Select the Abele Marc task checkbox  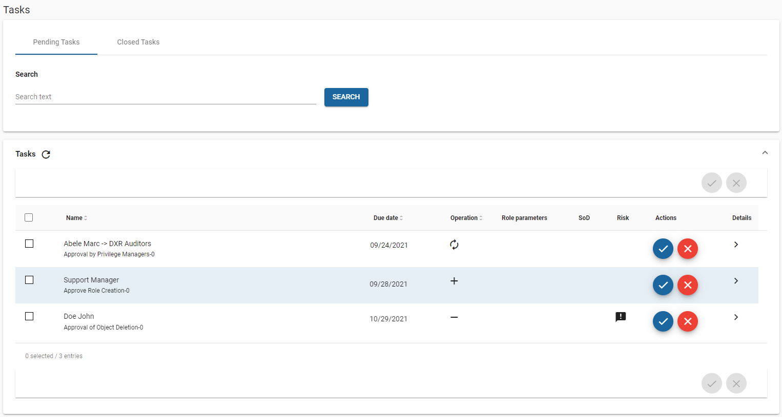(x=29, y=244)
